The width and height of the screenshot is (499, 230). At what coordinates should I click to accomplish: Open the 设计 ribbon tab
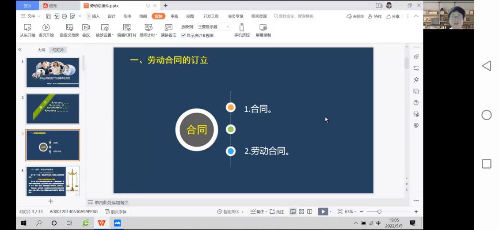tap(111, 16)
